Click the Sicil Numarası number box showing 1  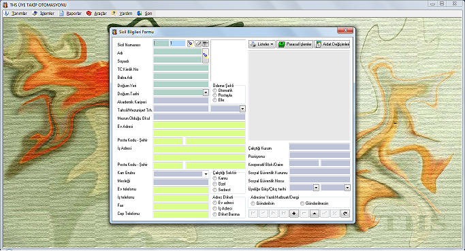(177, 44)
